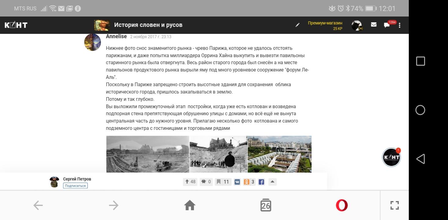Screen dimensions: 448x220
Task: Click the comment date 2 ноября 2017 г. 23:13
Action: (151, 37)
